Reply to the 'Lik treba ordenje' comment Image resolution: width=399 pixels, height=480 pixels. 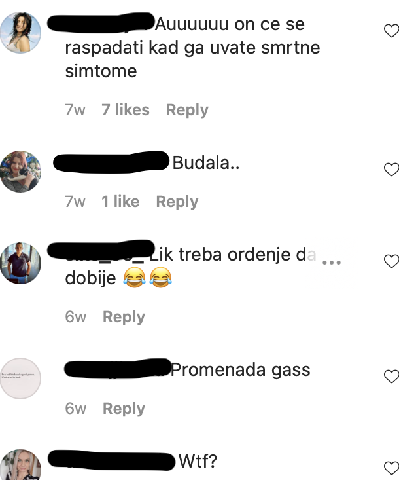pyautogui.click(x=124, y=317)
